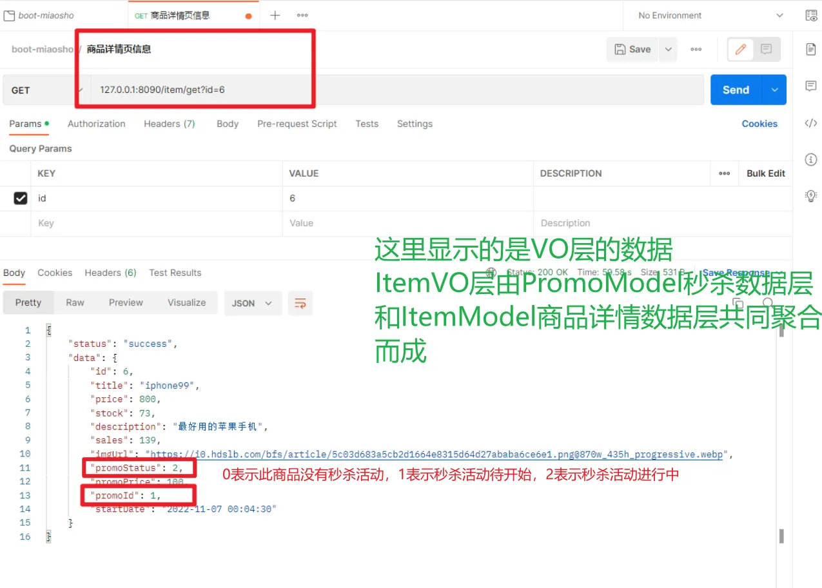This screenshot has width=822, height=588.
Task: Open the params table column options three-dots
Action: 725,173
